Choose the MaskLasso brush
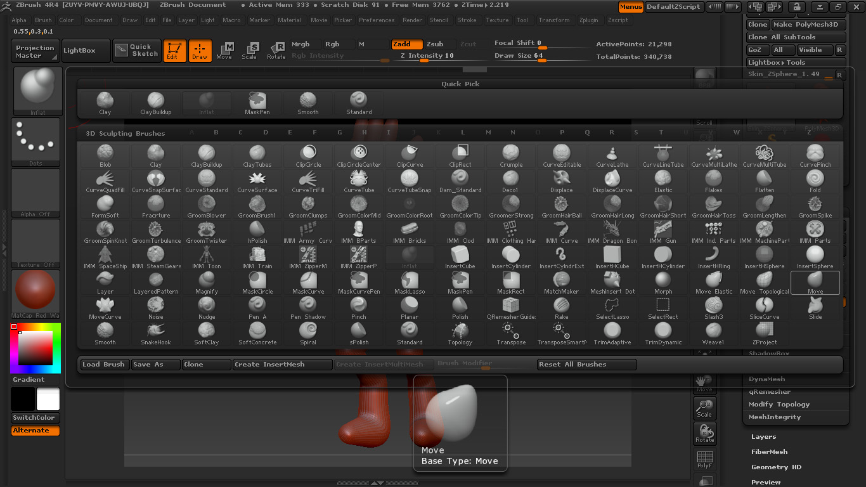The image size is (866, 487). 410,283
